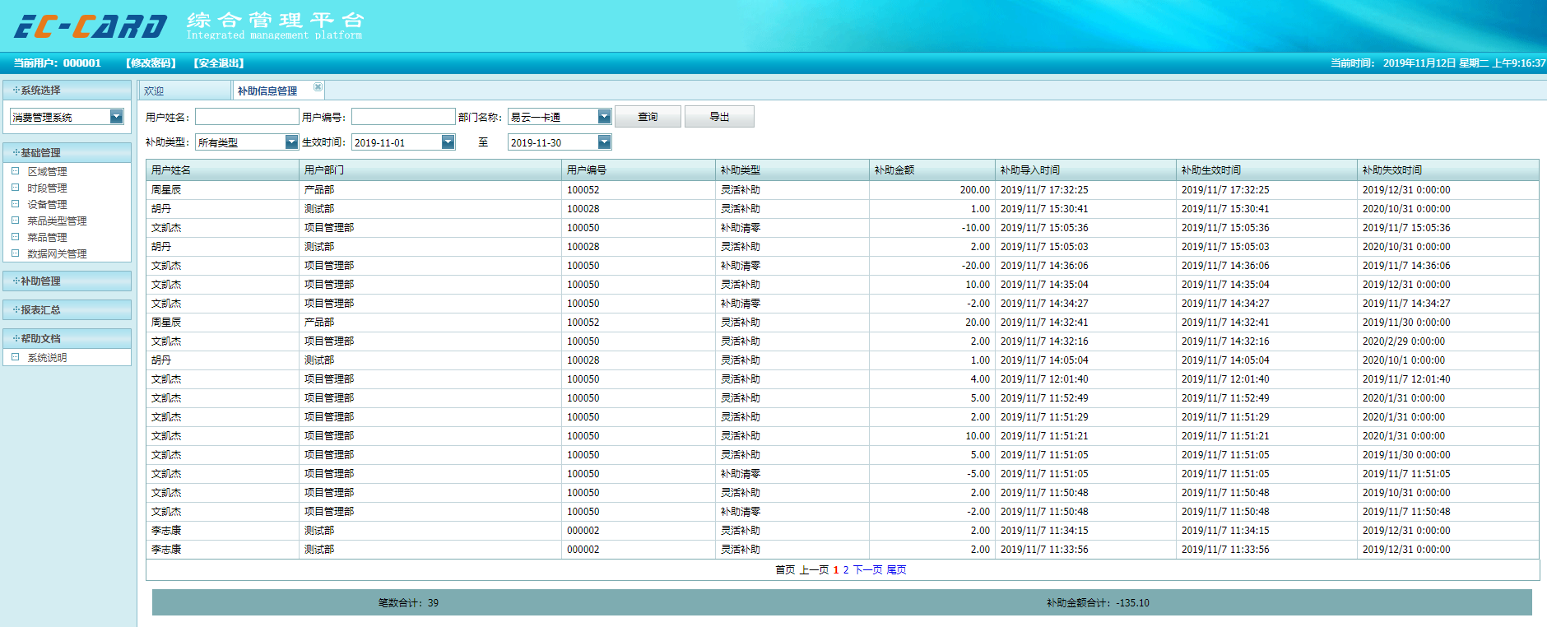Click the 用户姓名 column header

(222, 170)
